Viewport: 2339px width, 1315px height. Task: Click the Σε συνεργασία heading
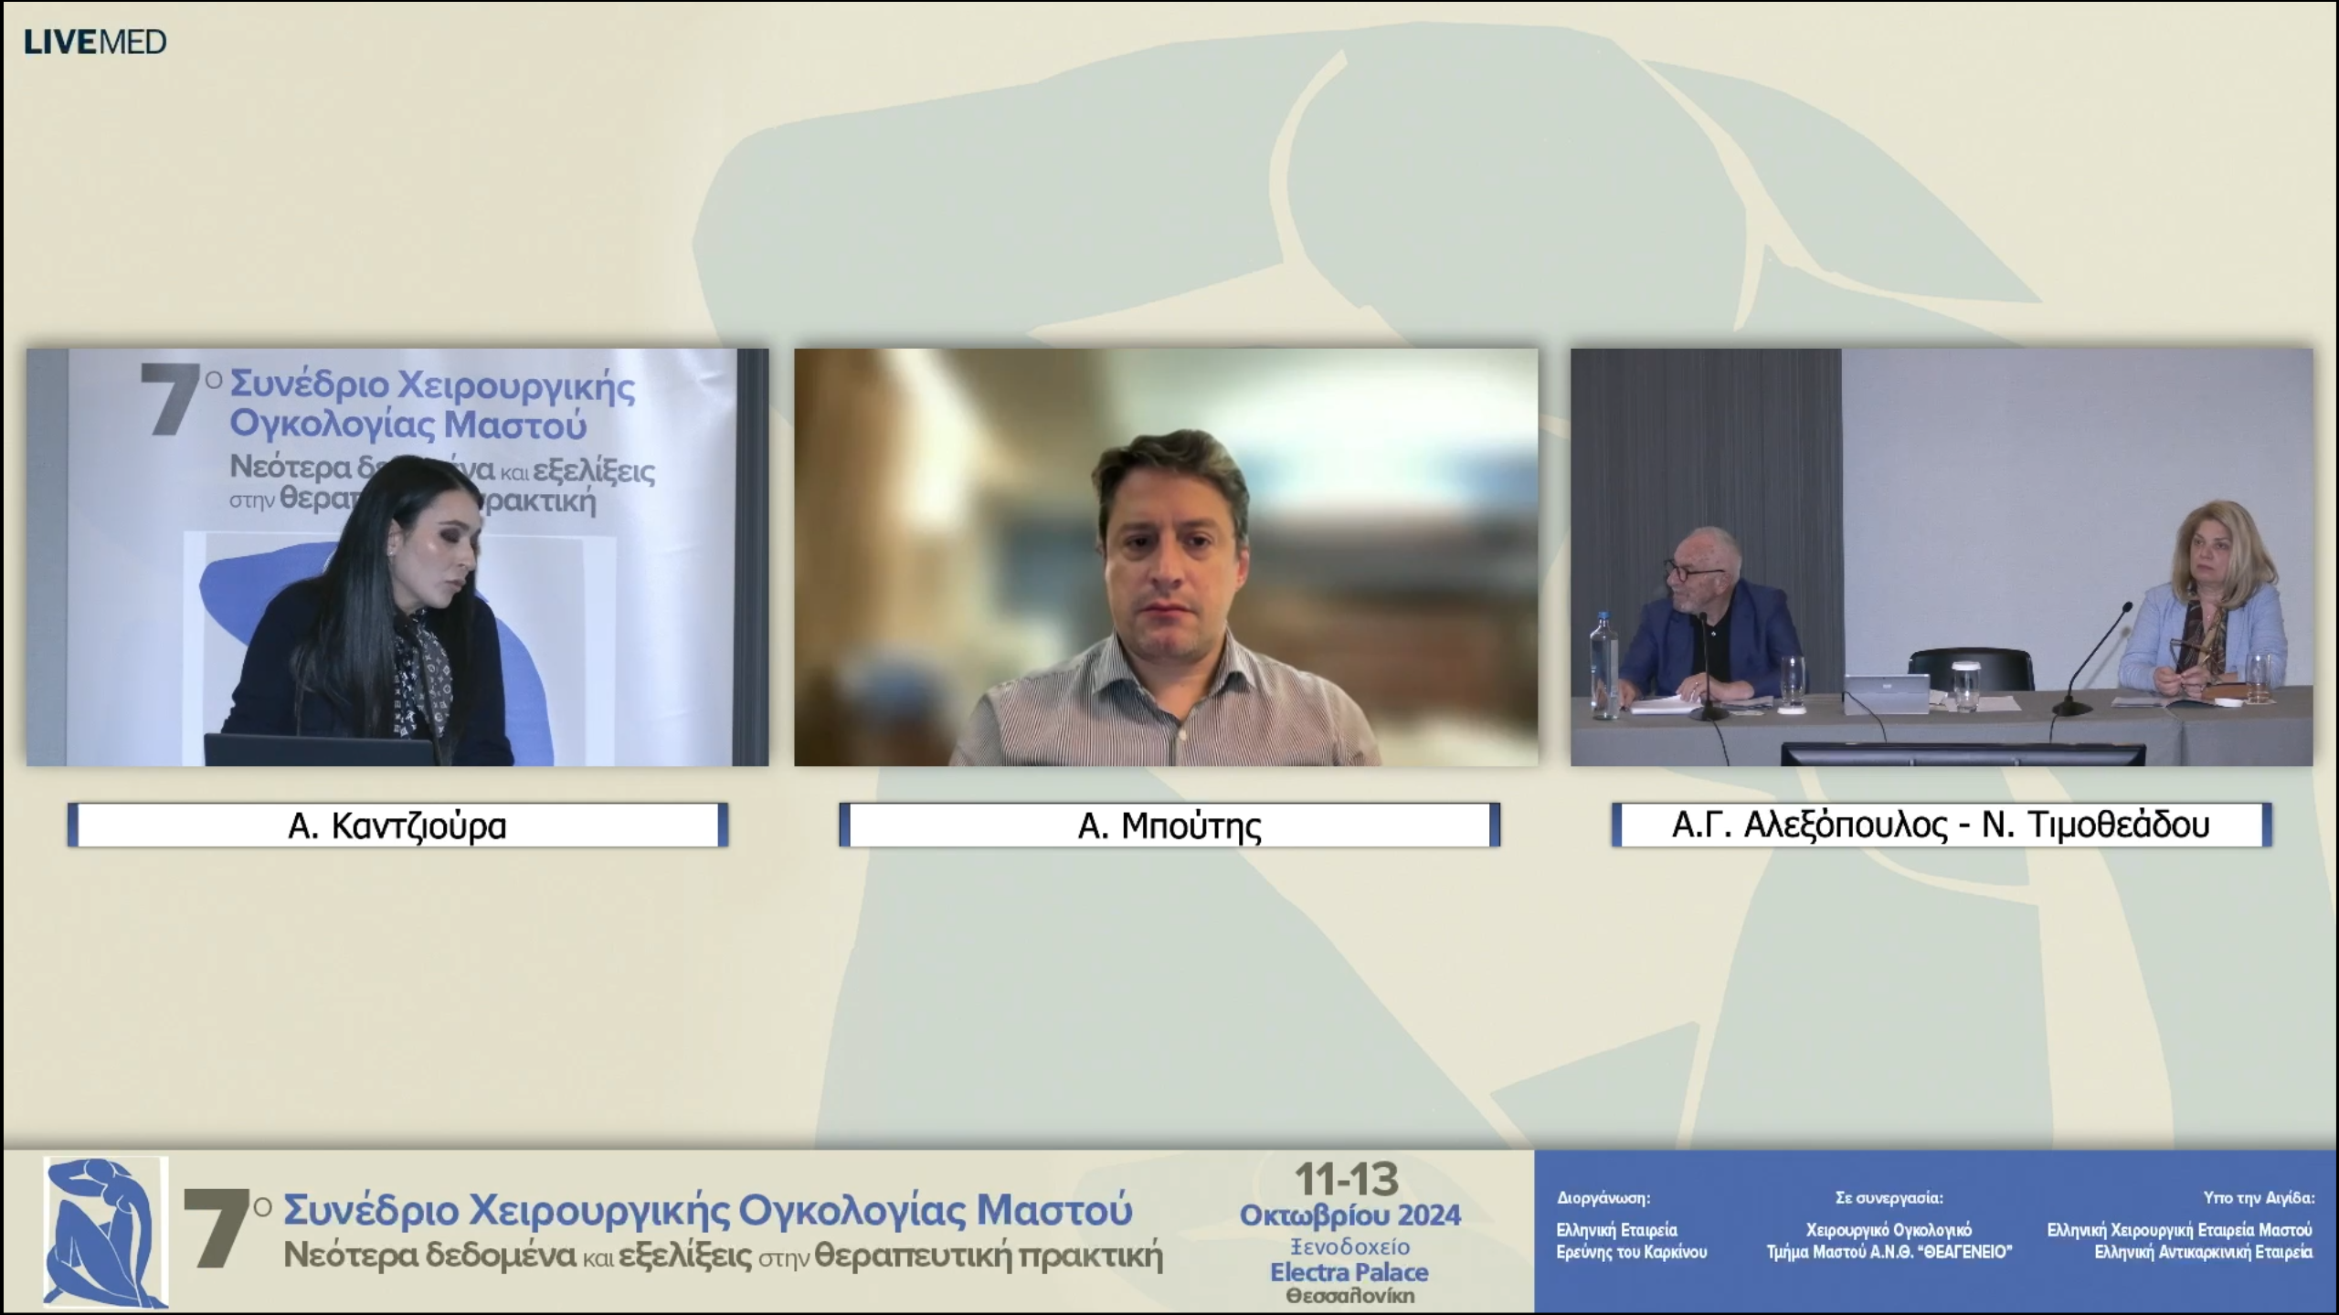[x=1889, y=1198]
